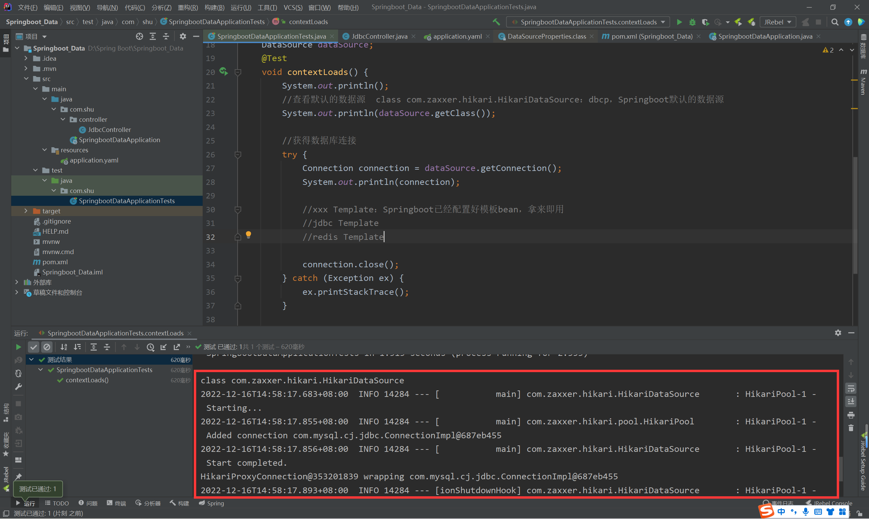
Task: Click the run test gutter icon at line 20
Action: click(x=223, y=72)
